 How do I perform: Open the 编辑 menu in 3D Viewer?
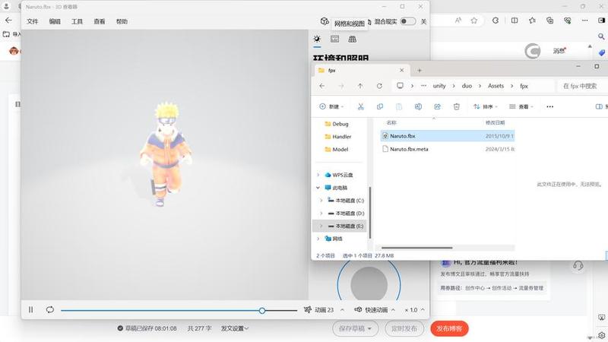click(55, 21)
